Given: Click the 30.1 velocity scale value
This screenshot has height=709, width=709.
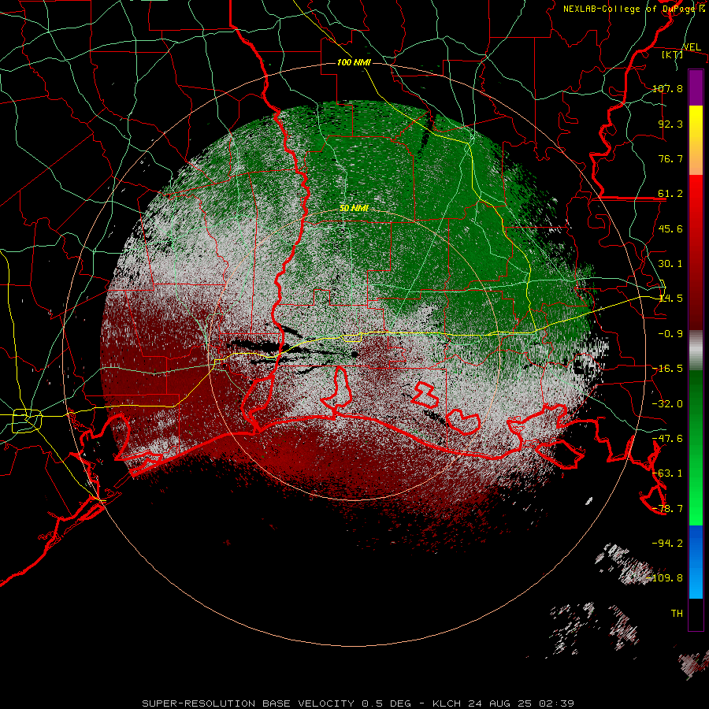Looking at the screenshot, I should coord(670,264).
